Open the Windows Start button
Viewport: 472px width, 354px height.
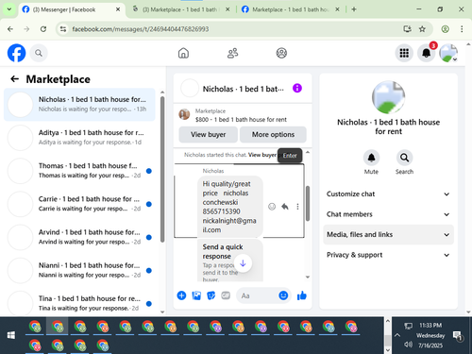pos(11,335)
